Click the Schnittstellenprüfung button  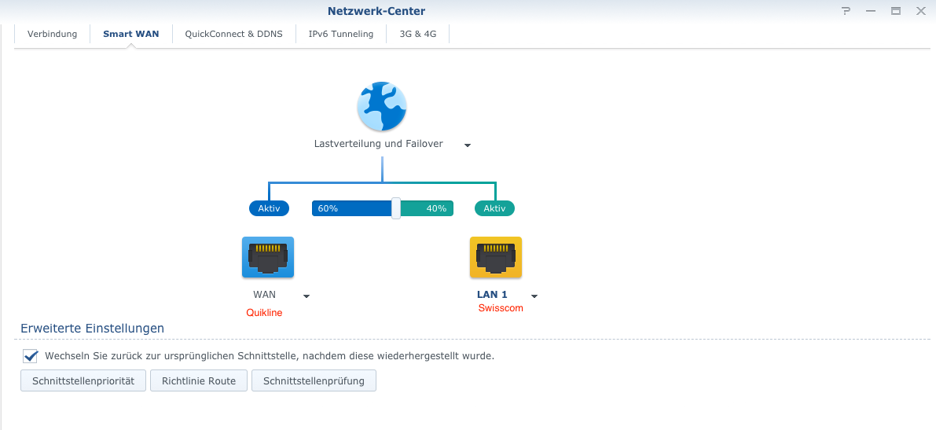[314, 381]
